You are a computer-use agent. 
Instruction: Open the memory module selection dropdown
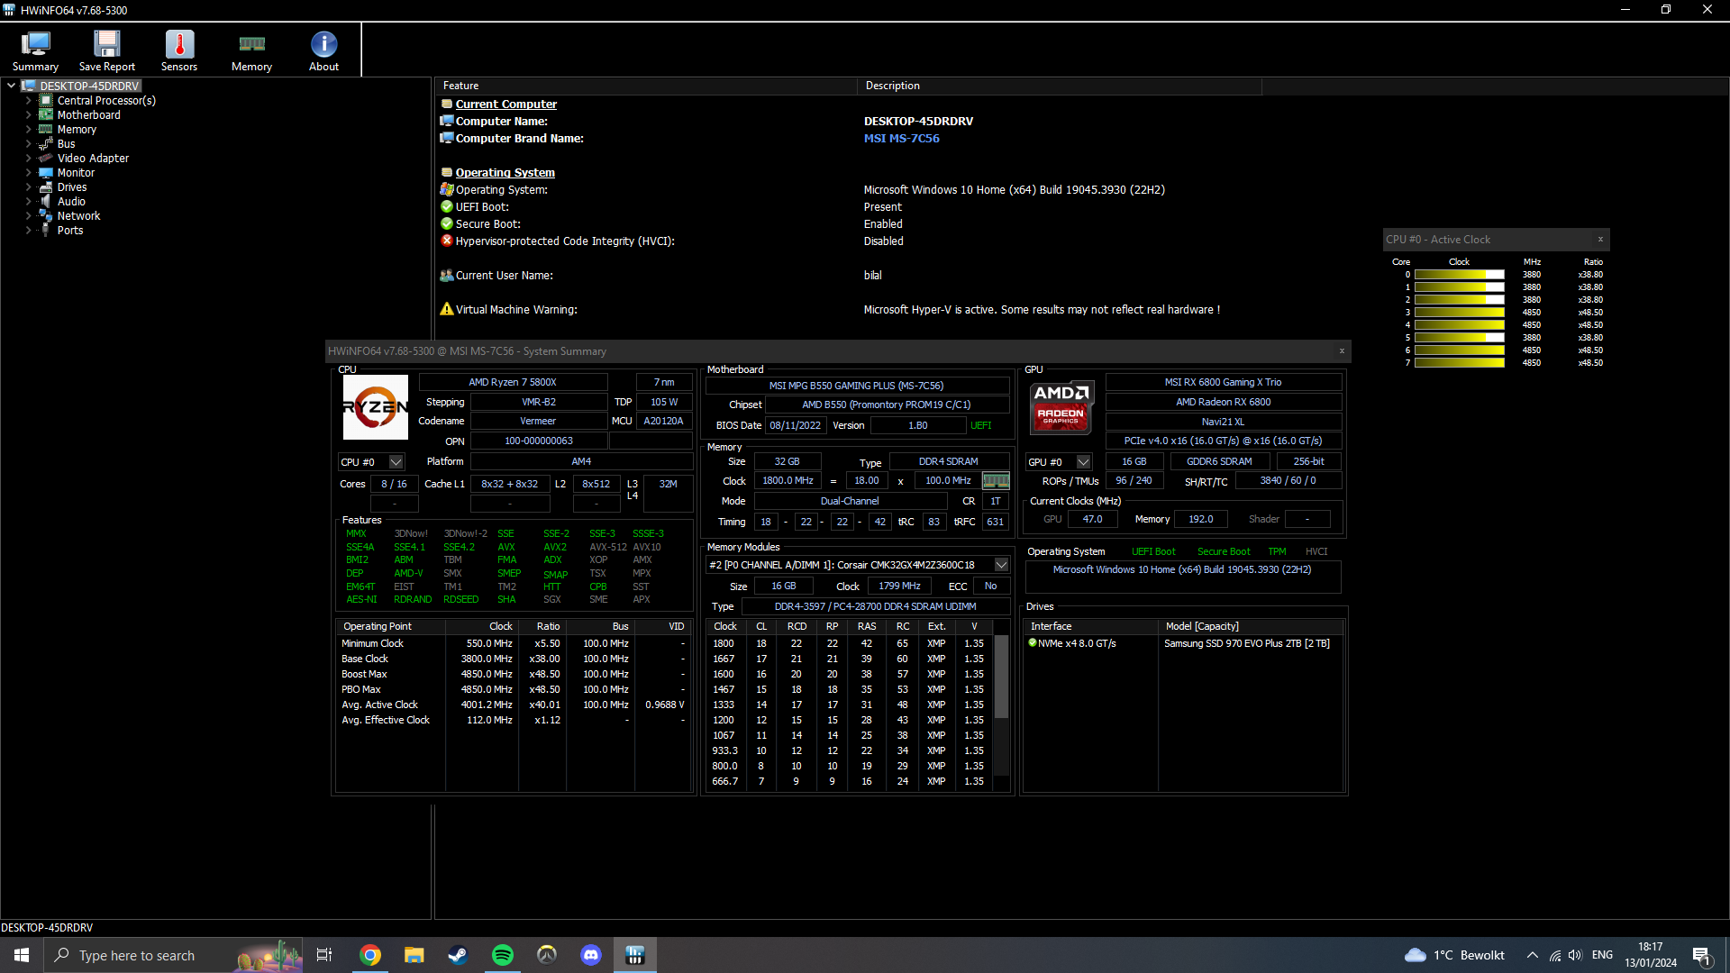click(x=1001, y=565)
